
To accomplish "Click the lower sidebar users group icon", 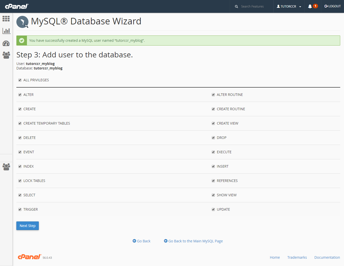I will coord(6,167).
